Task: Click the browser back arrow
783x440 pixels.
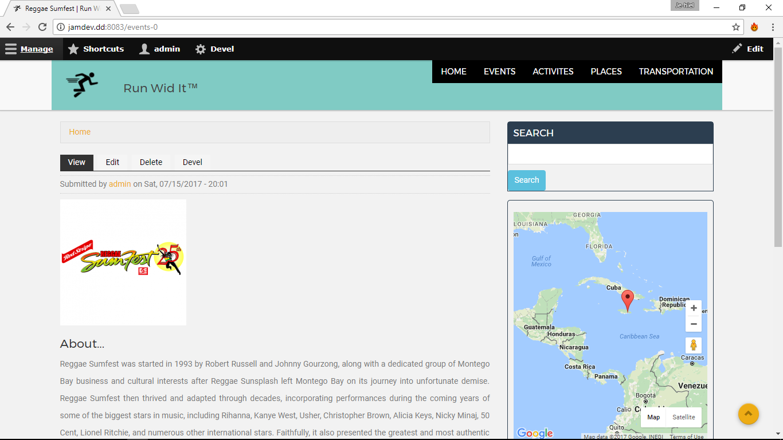Action: (x=10, y=27)
